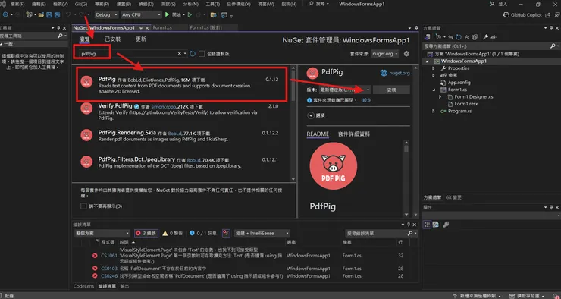
Task: Click the single Save disk icon
Action: click(49, 15)
